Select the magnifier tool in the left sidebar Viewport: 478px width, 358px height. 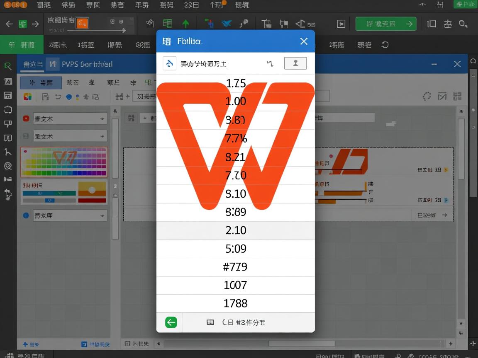[8, 166]
